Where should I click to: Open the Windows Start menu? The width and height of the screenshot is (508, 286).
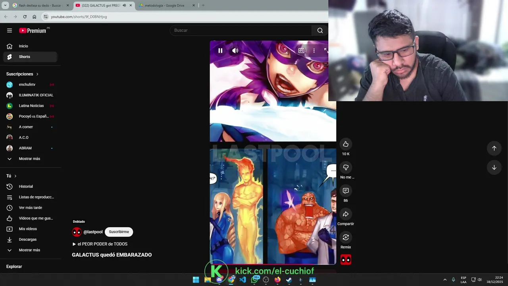pyautogui.click(x=196, y=280)
